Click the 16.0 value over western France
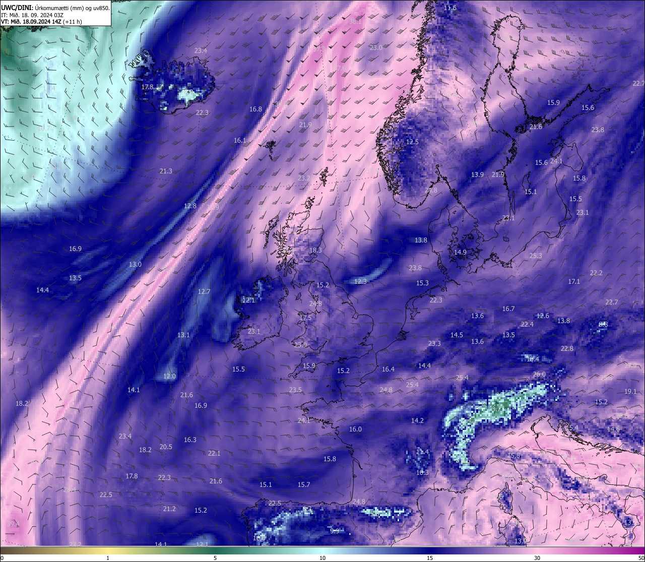The height and width of the screenshot is (562, 645). coord(355,429)
